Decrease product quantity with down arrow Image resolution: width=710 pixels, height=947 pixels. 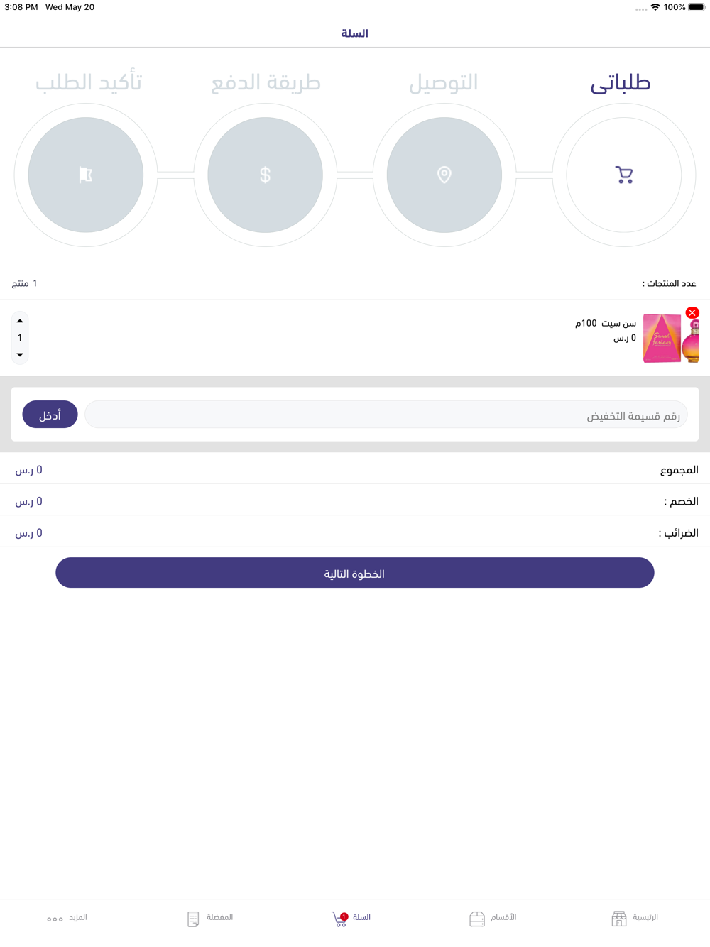pos(20,355)
